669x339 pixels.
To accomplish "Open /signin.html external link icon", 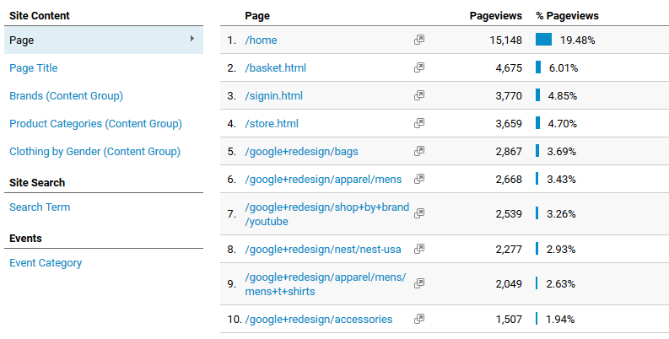I will click(419, 95).
